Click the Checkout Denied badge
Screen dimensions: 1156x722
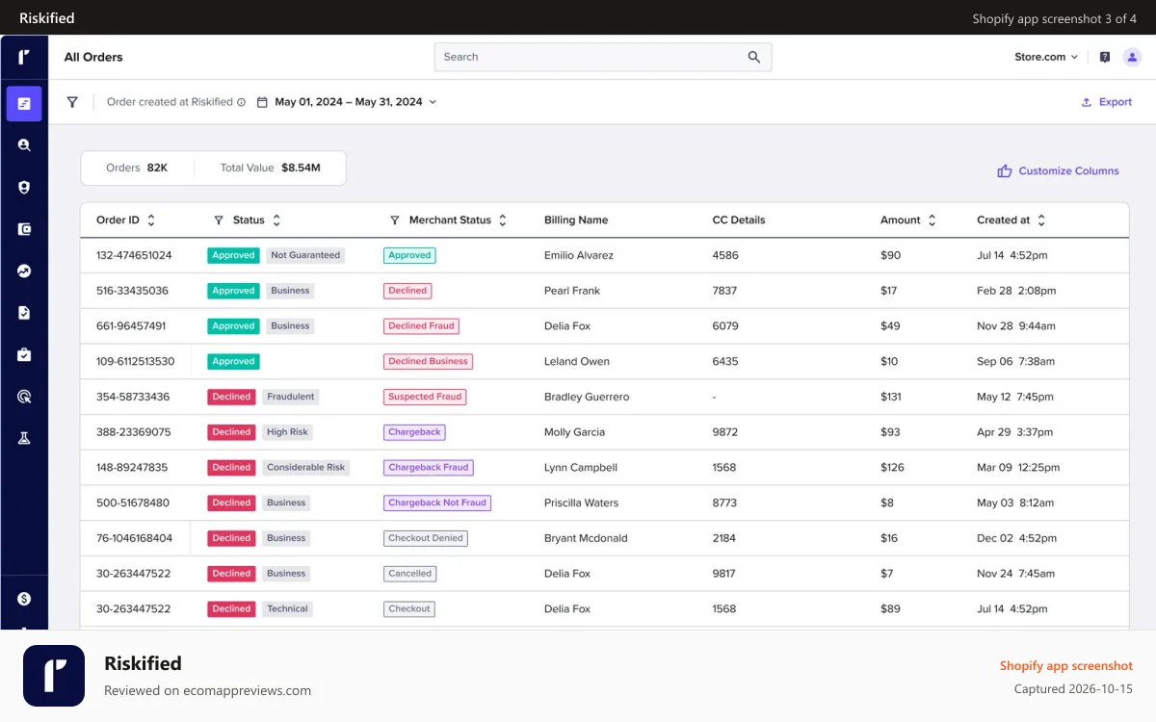click(x=426, y=538)
